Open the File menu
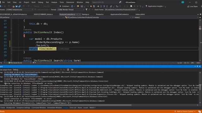Viewport: 202px width, 113px height. [3, 2]
